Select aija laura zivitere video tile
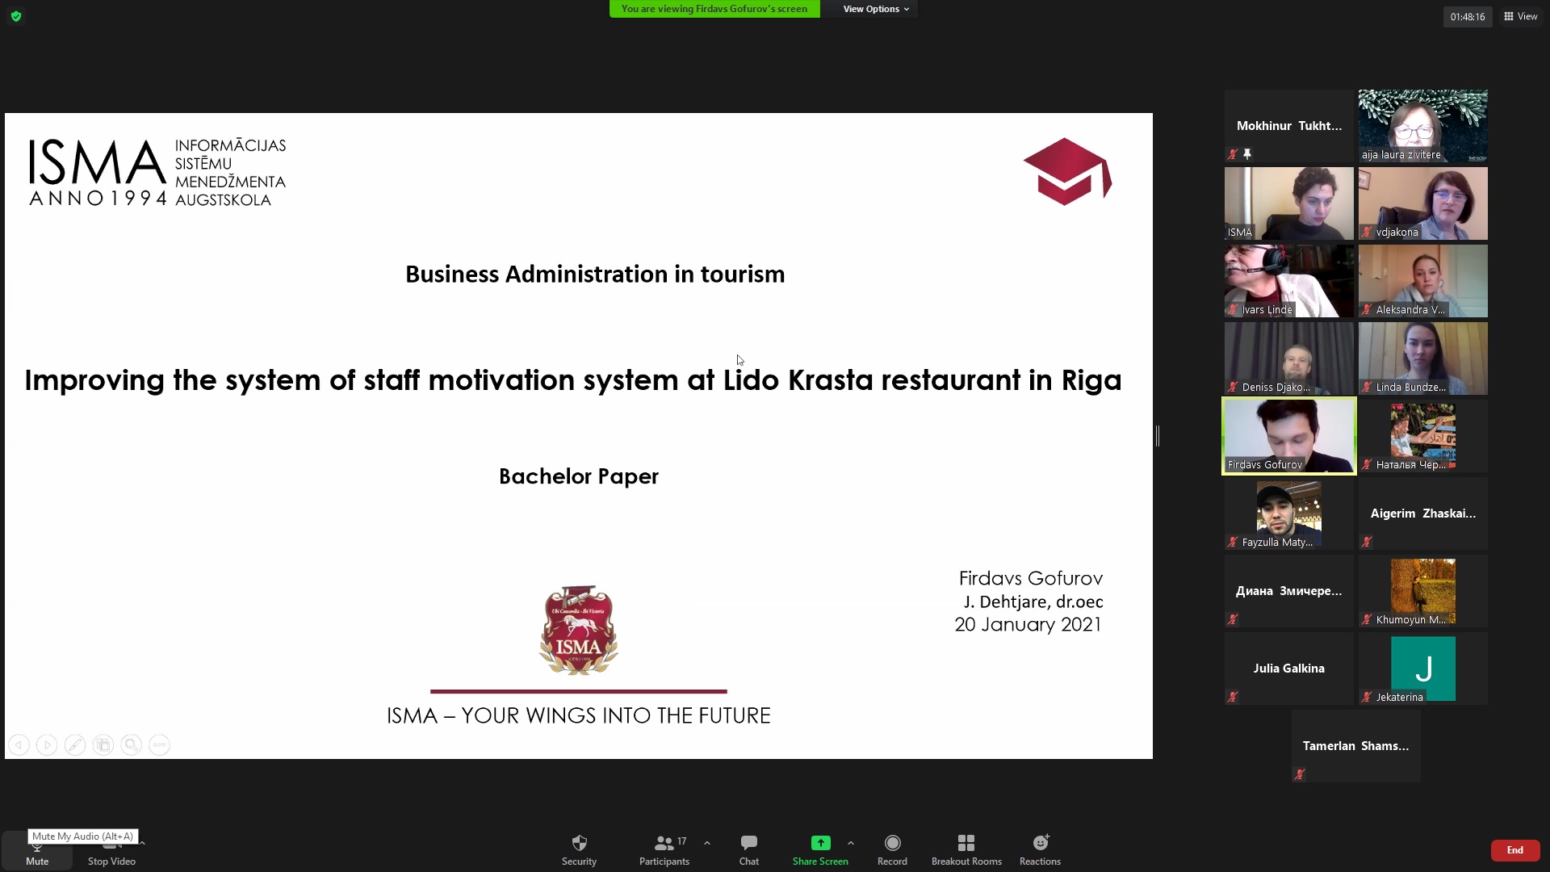 coord(1422,126)
